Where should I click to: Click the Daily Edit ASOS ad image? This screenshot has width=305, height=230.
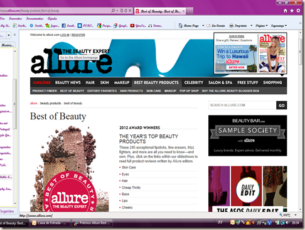pos(248,189)
